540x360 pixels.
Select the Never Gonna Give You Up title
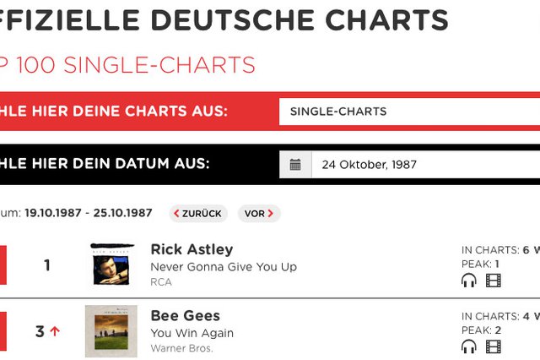pyautogui.click(x=224, y=266)
